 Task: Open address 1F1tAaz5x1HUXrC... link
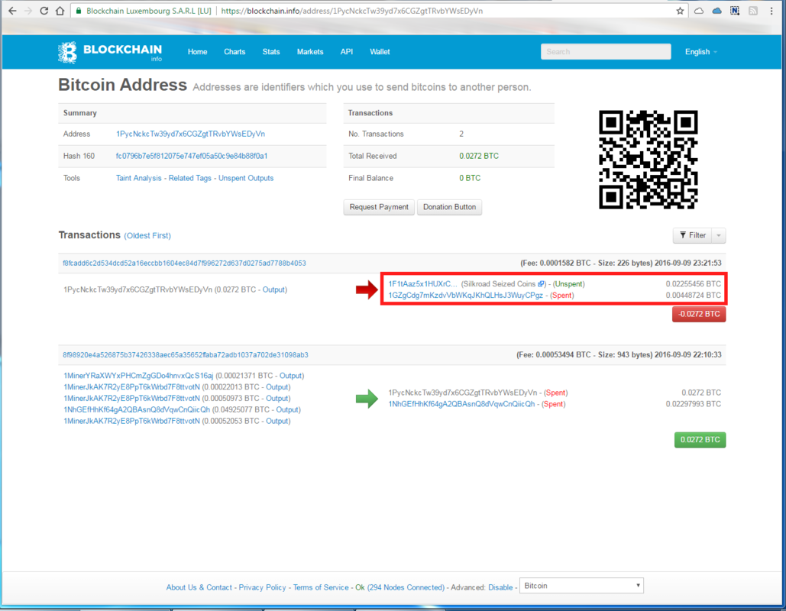tap(422, 283)
